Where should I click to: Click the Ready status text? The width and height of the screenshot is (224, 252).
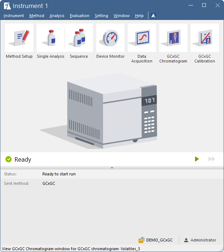(x=23, y=159)
